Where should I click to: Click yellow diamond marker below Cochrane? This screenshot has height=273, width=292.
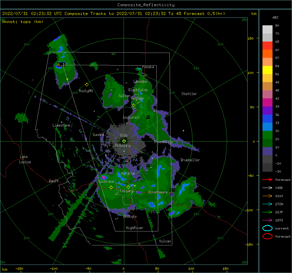click(x=111, y=188)
